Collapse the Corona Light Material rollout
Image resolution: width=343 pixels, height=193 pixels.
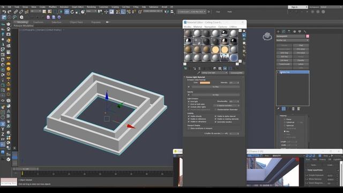(x=195, y=77)
